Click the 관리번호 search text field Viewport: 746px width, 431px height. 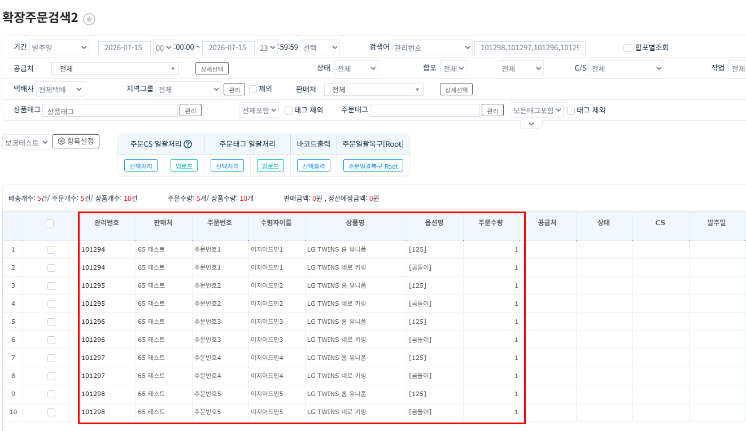(530, 48)
